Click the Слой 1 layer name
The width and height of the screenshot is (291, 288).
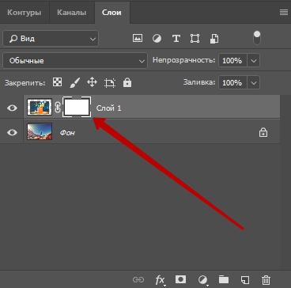pos(109,108)
